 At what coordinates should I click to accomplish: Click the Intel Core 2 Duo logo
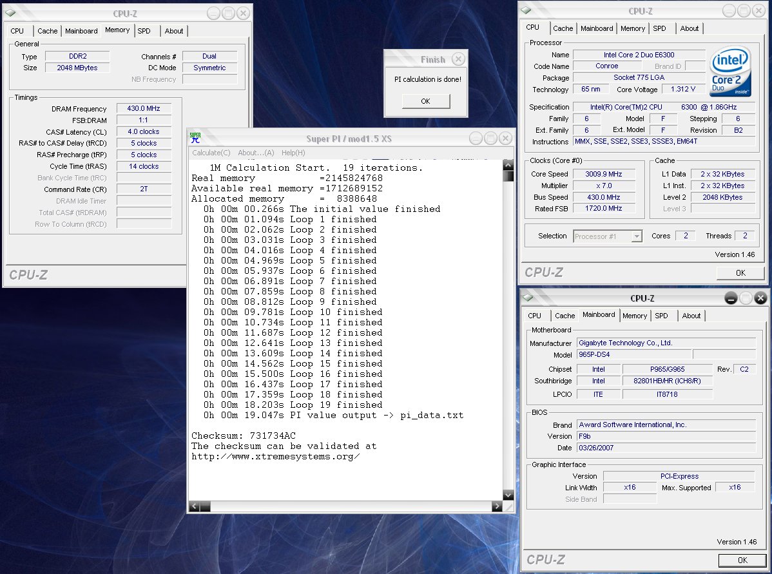(731, 72)
